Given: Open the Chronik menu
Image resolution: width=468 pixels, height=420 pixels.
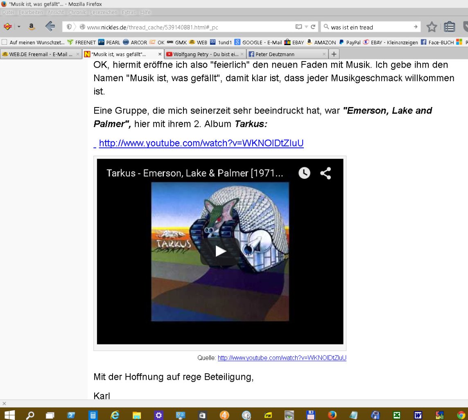Looking at the screenshot, I should click(x=77, y=12).
